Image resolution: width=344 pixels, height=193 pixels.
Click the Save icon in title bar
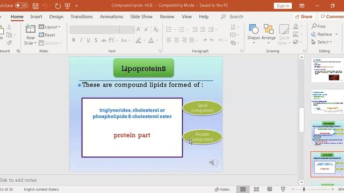click(x=35, y=6)
